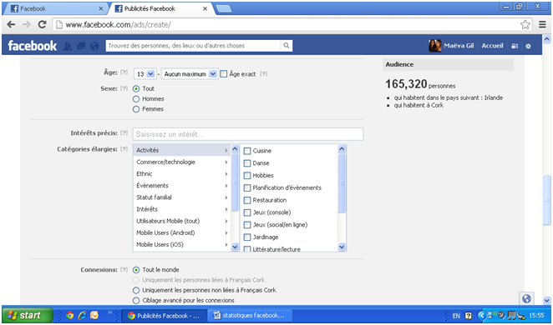Viewport: 553px width, 325px height.
Task: Focus the Intérêts précis input field
Action: pyautogui.click(x=248, y=134)
